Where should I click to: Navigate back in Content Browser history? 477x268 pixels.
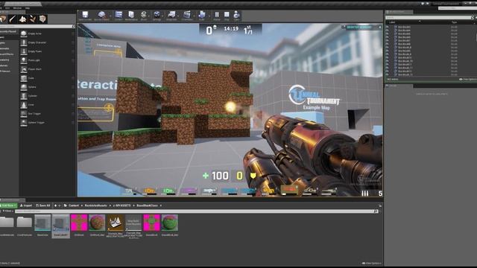click(55, 205)
